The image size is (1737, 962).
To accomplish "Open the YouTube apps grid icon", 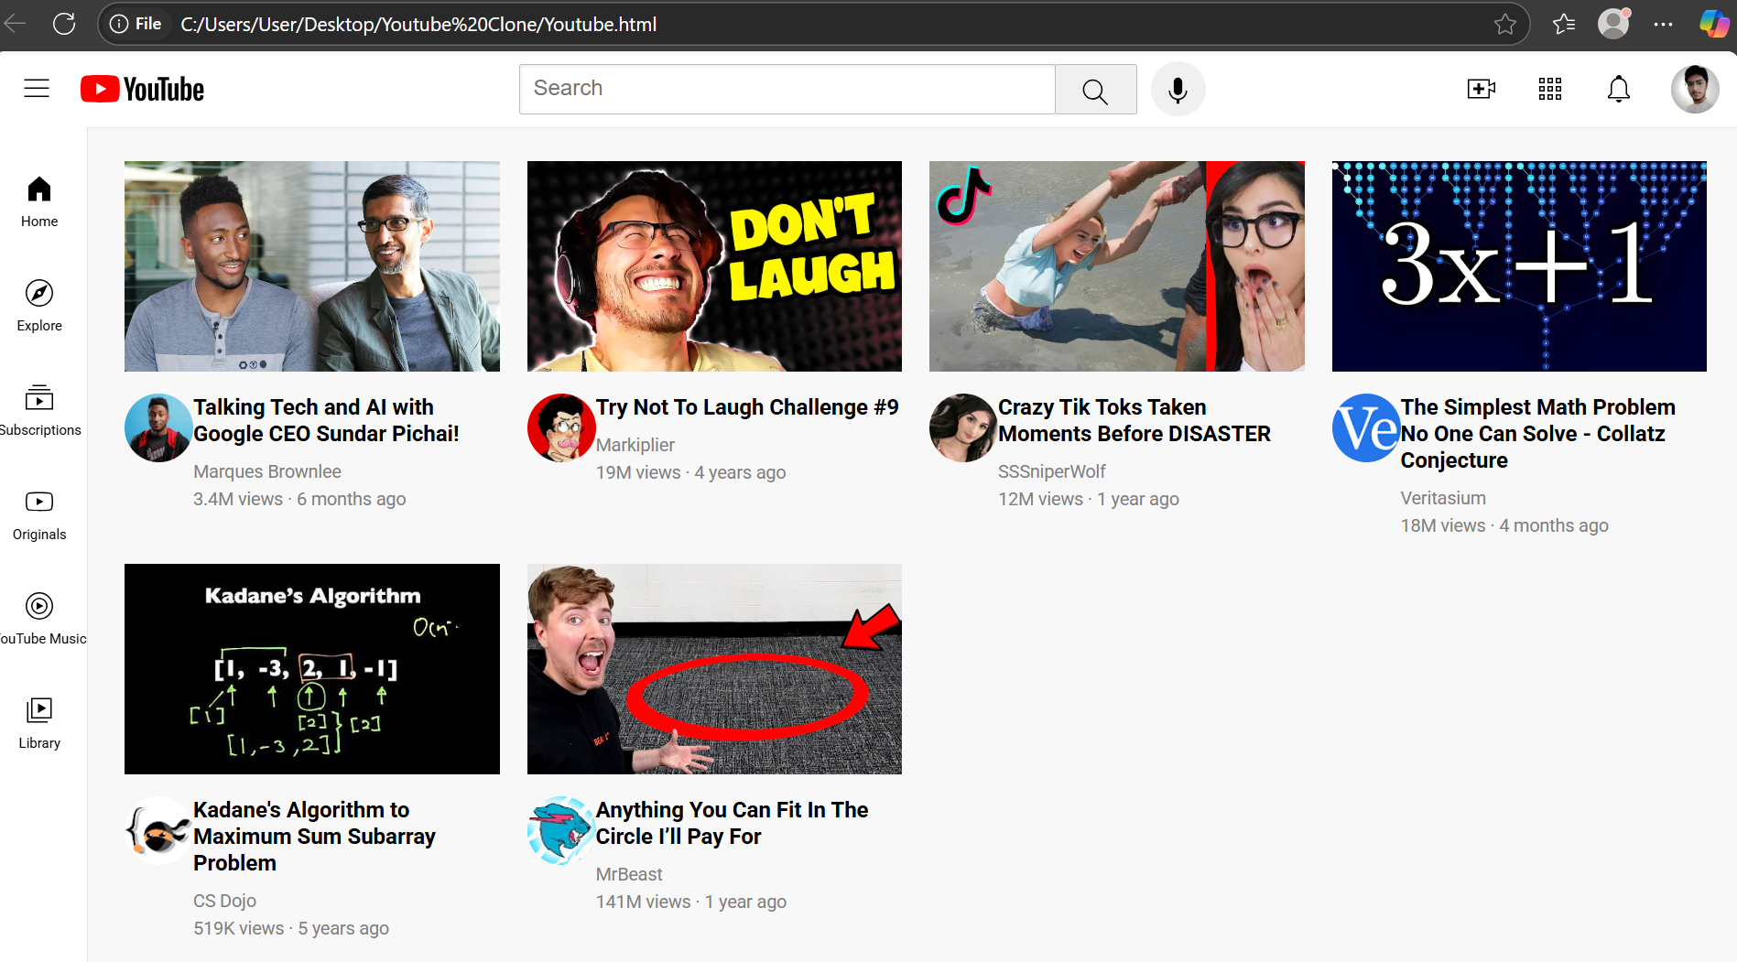I will pyautogui.click(x=1549, y=89).
